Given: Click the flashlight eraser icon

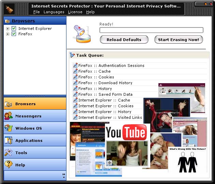Looking at the screenshot, I should [x=82, y=34].
